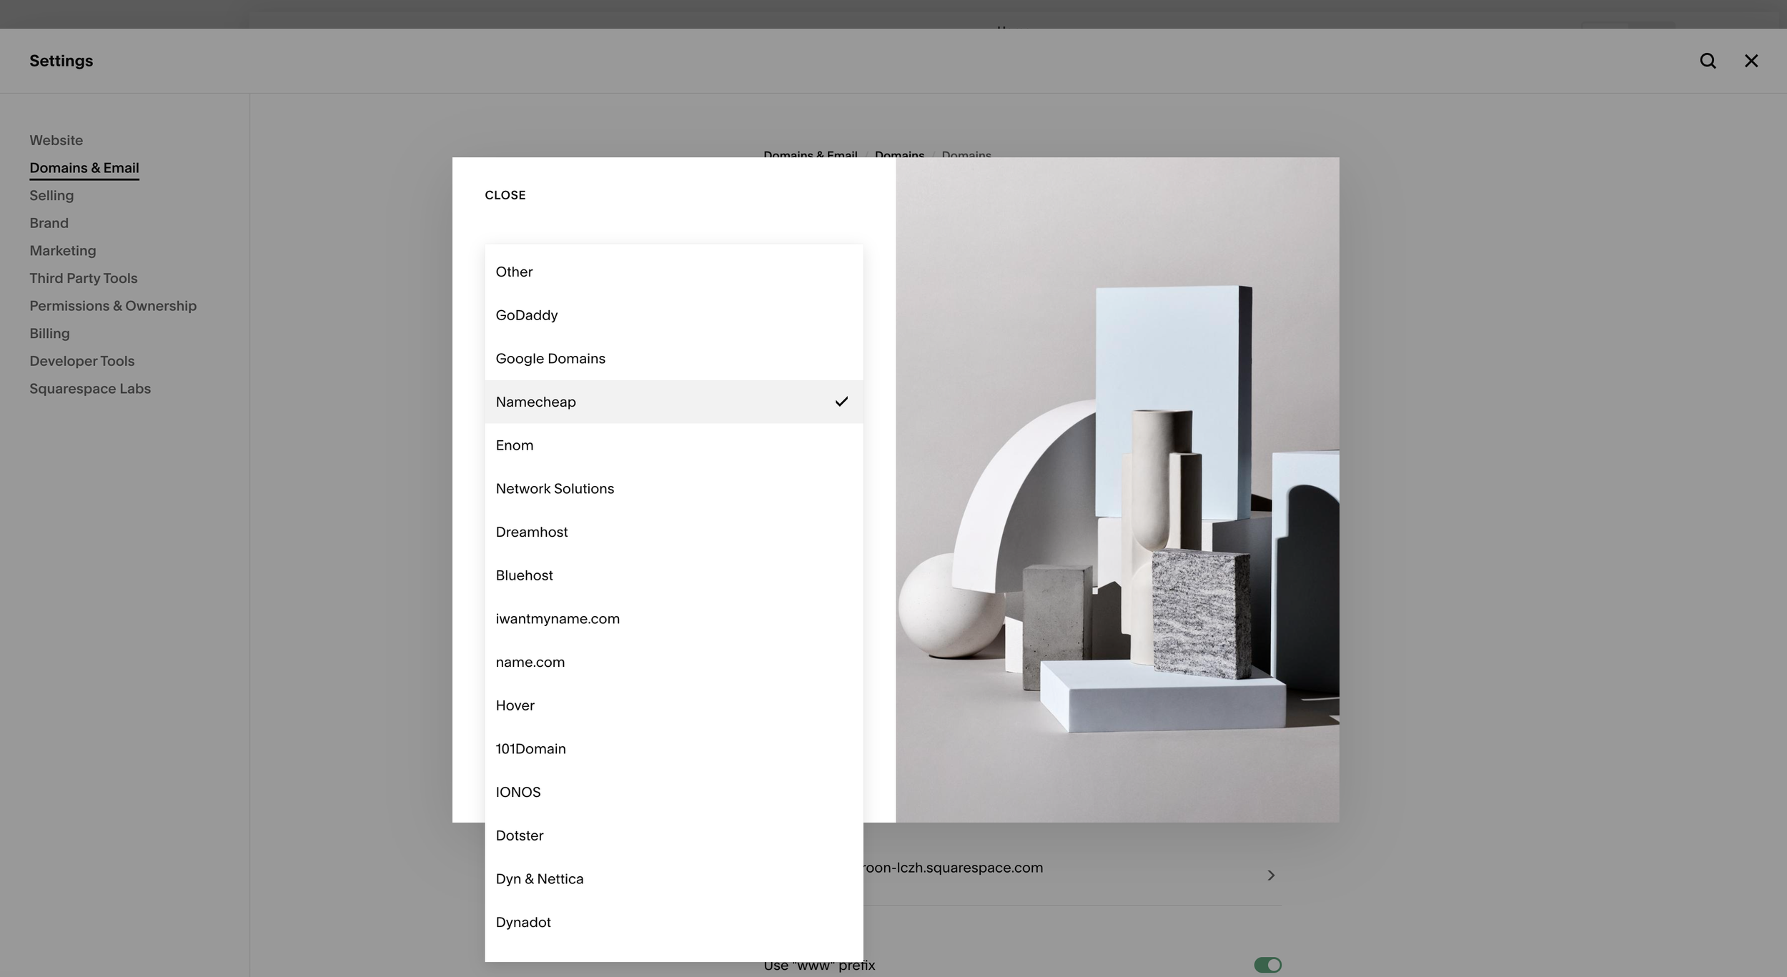The height and width of the screenshot is (977, 1787).
Task: Click the CLOSE button in dialog
Action: coord(505,195)
